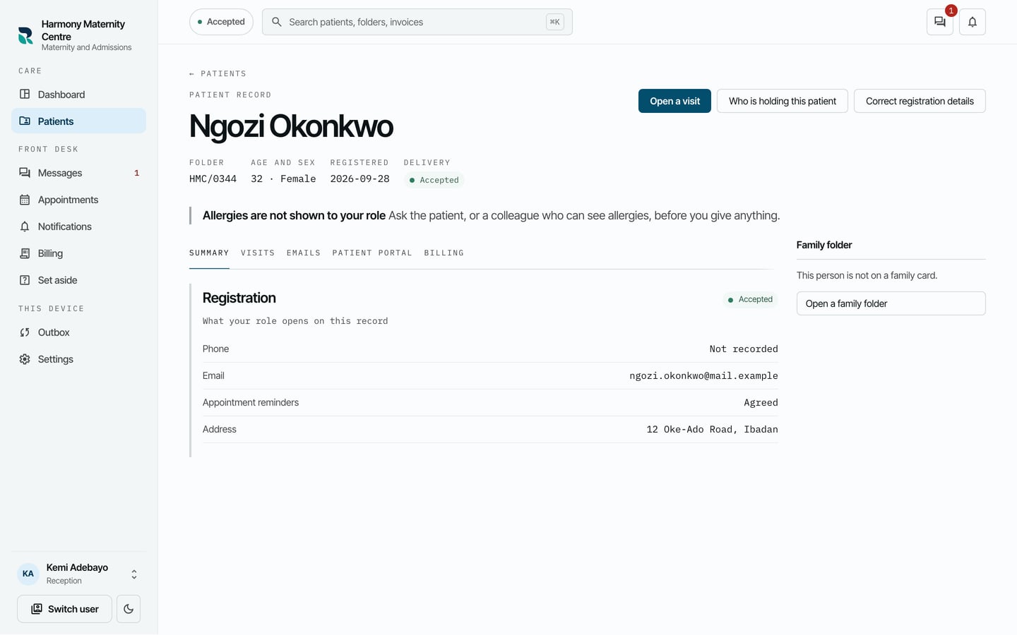Expand the Kemi Adebayo user switcher chevron
This screenshot has height=635, width=1017.
[134, 574]
